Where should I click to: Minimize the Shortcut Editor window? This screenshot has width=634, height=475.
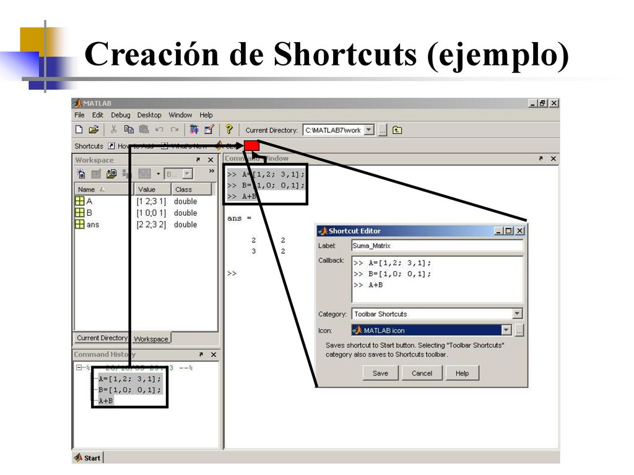(498, 231)
